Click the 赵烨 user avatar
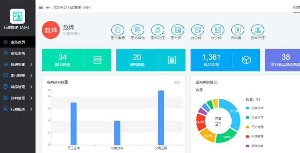This screenshot has height=153, width=300. [50, 30]
